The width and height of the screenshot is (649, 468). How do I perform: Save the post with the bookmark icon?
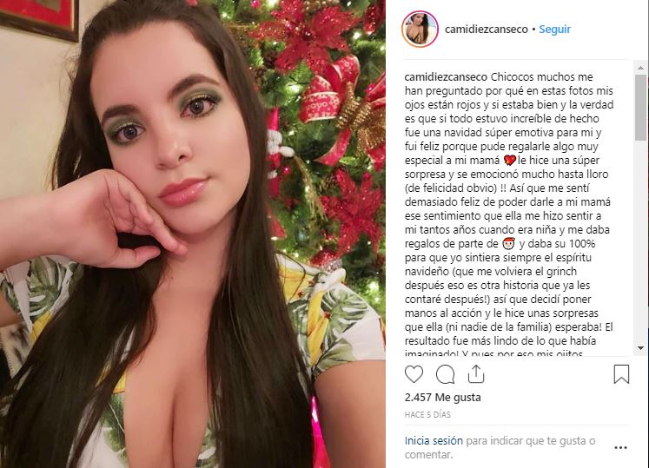(621, 374)
